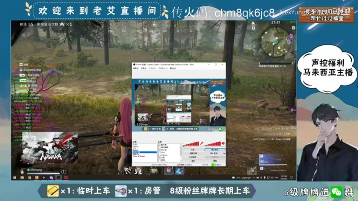Click the OBS icon in the taskbar
Image resolution: width=358 pixels, height=201 pixels.
pyautogui.click(x=59, y=177)
